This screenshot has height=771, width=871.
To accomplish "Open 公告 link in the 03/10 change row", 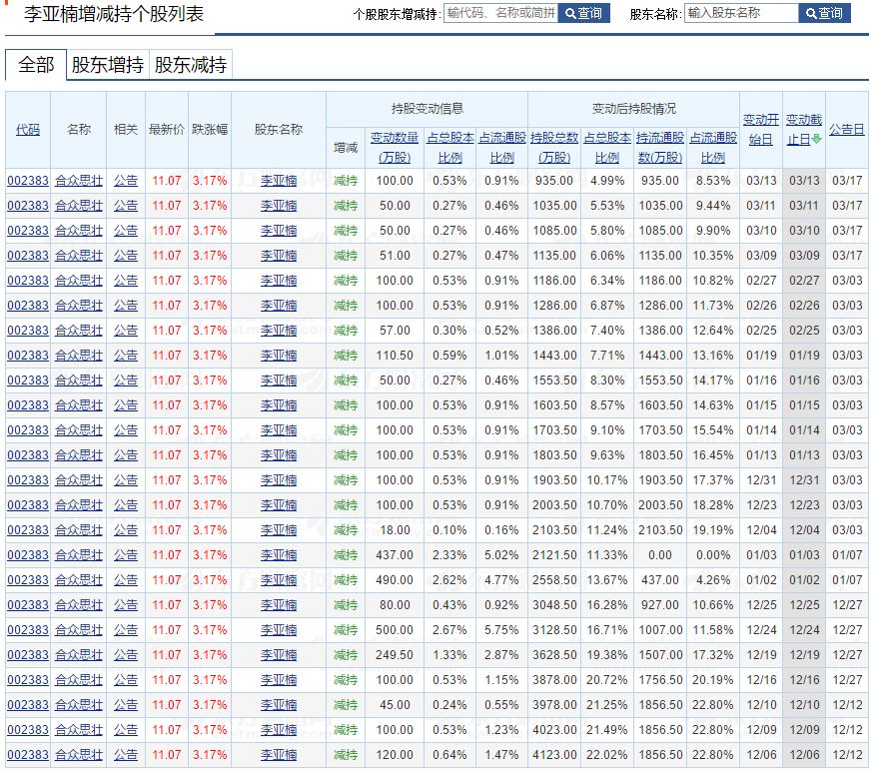I will pyautogui.click(x=126, y=231).
